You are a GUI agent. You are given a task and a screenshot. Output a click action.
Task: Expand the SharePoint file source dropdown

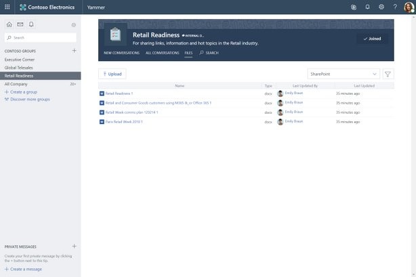point(344,74)
